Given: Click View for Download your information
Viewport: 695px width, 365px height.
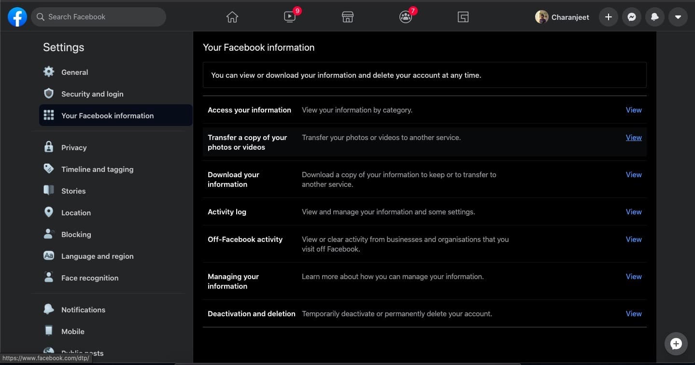Looking at the screenshot, I should (x=633, y=175).
